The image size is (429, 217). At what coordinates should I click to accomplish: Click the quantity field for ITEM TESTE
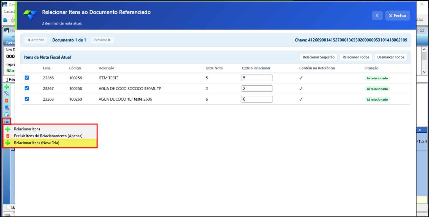coord(257,78)
